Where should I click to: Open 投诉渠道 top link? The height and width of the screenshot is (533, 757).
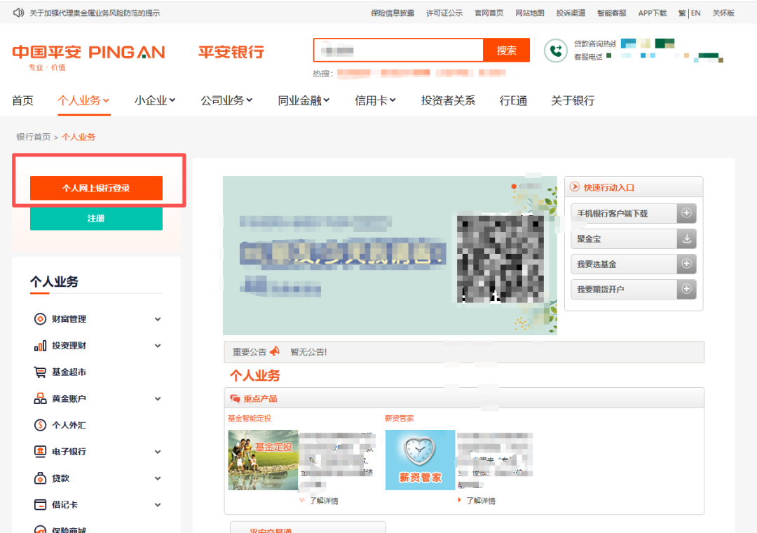point(571,13)
